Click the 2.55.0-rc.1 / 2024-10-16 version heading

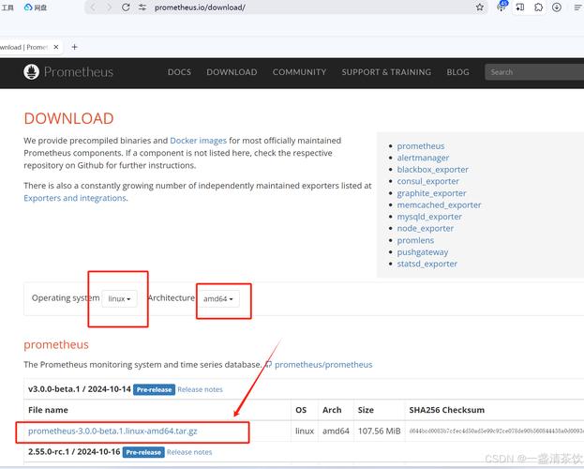point(74,452)
